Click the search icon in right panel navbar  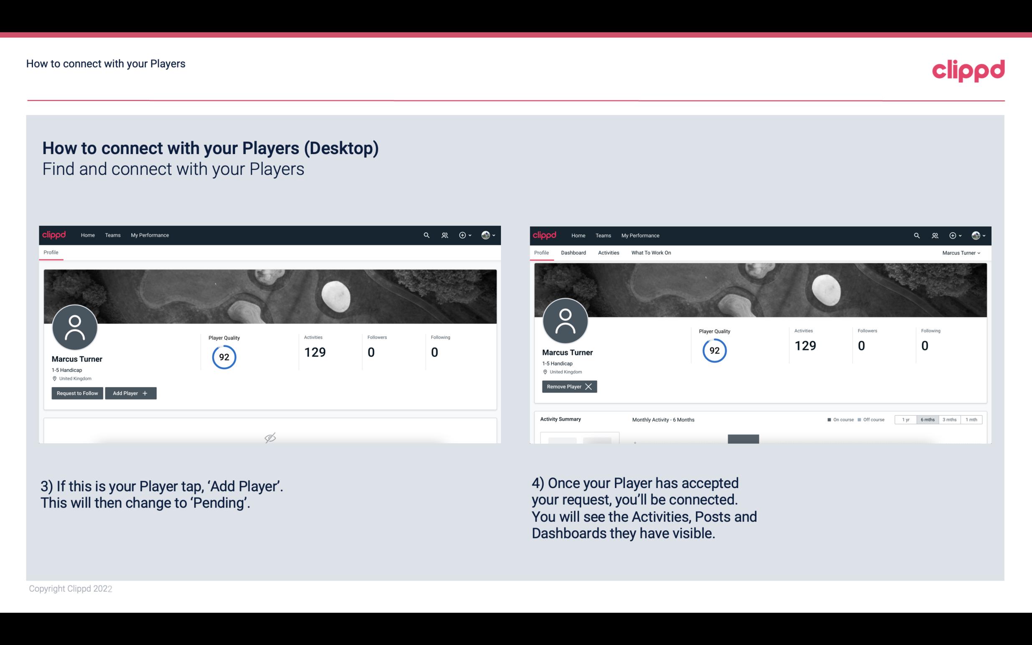pos(916,235)
